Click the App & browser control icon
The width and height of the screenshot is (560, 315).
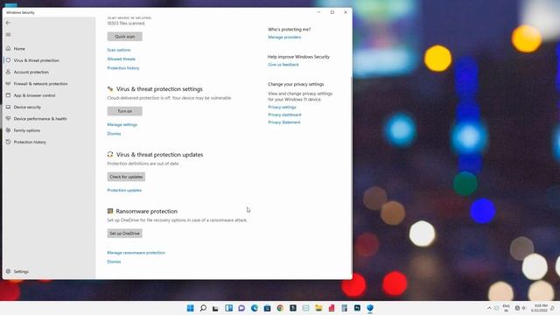pyautogui.click(x=8, y=95)
